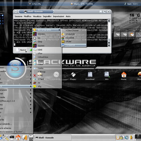Launch X DVI with red X icon
Image resolution: width=141 pixels, height=141 pixels.
pyautogui.click(x=47, y=75)
